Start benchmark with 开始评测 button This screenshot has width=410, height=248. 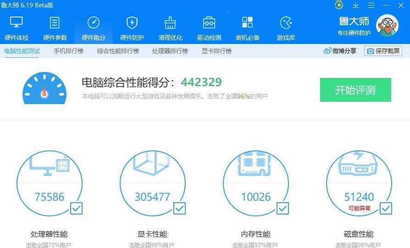pyautogui.click(x=355, y=90)
